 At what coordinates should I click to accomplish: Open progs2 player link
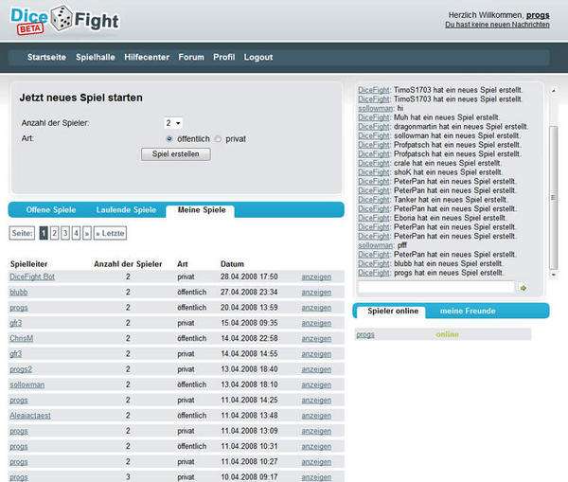pos(21,369)
